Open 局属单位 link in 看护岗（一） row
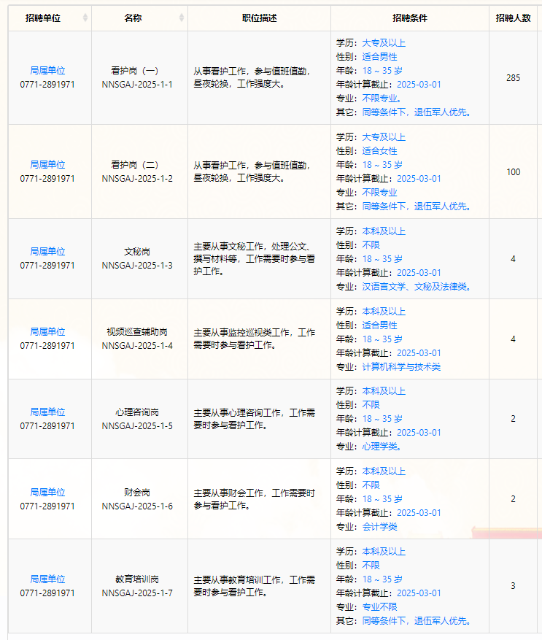The height and width of the screenshot is (640, 542). tap(47, 71)
